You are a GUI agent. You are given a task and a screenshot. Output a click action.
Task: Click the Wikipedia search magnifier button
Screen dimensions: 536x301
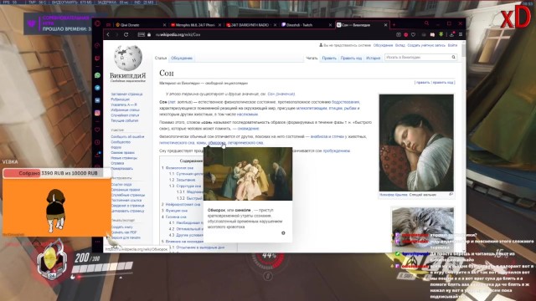[454, 58]
